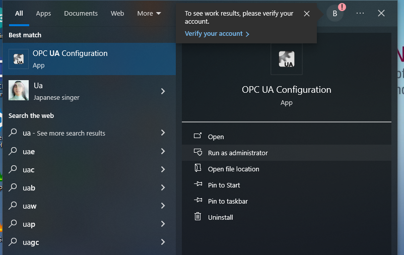Viewport: 404px width, 255px height.
Task: Switch to the Apps tab
Action: [43, 14]
